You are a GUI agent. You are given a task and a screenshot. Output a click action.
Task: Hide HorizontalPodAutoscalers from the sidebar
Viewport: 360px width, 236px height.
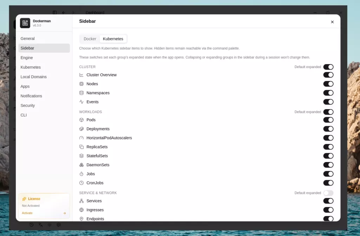328,138
